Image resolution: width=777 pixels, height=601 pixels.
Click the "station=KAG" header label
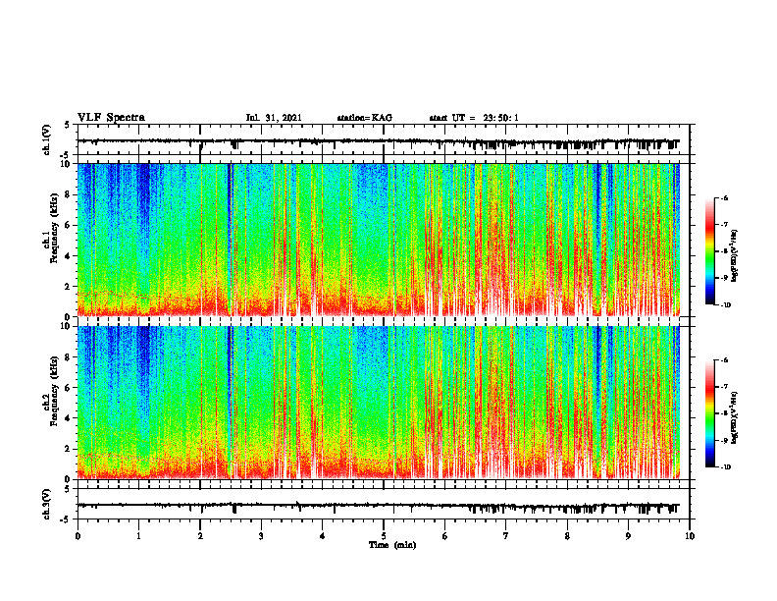click(x=365, y=118)
